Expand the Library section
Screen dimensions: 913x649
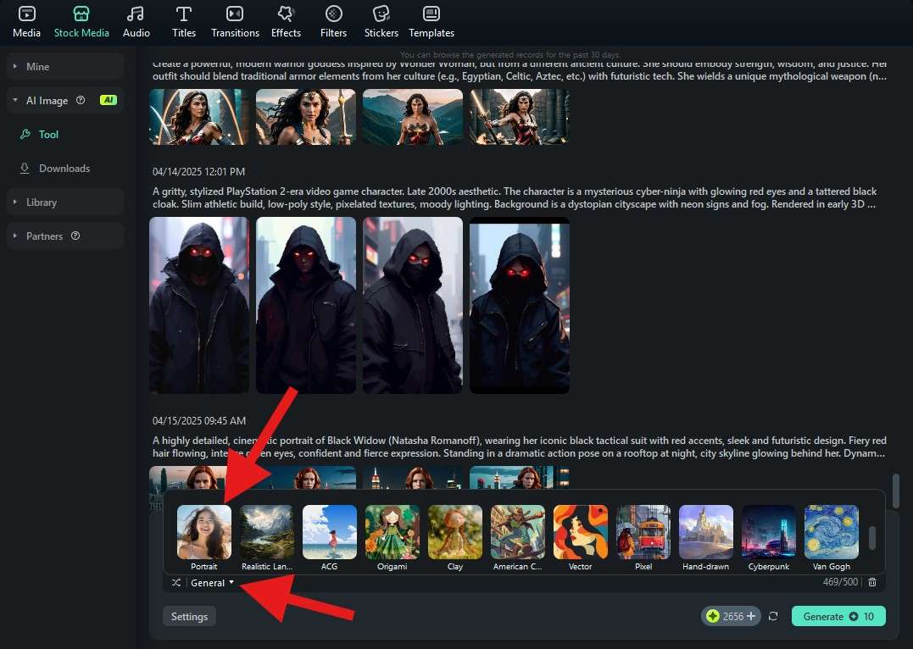click(66, 202)
